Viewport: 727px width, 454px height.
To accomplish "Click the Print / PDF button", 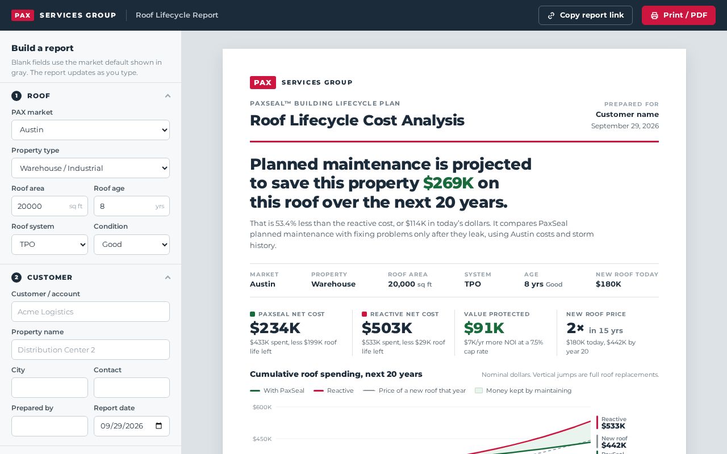I will 679,15.
